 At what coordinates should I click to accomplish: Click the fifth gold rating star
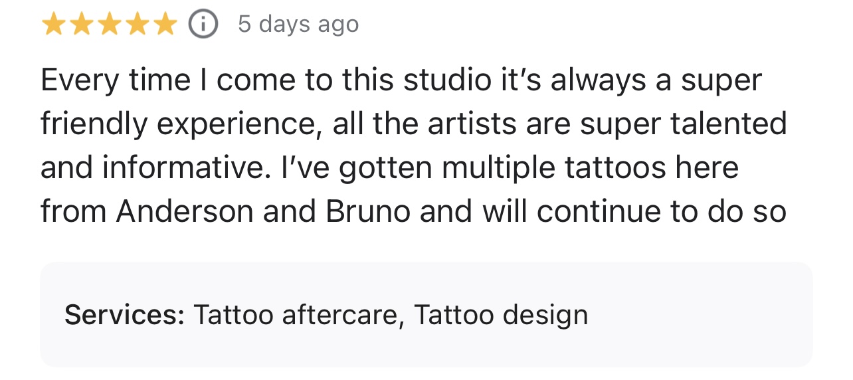pos(165,25)
